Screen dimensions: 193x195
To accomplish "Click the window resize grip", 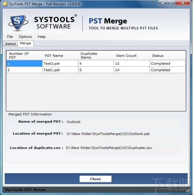I will pyautogui.click(x=188, y=190).
